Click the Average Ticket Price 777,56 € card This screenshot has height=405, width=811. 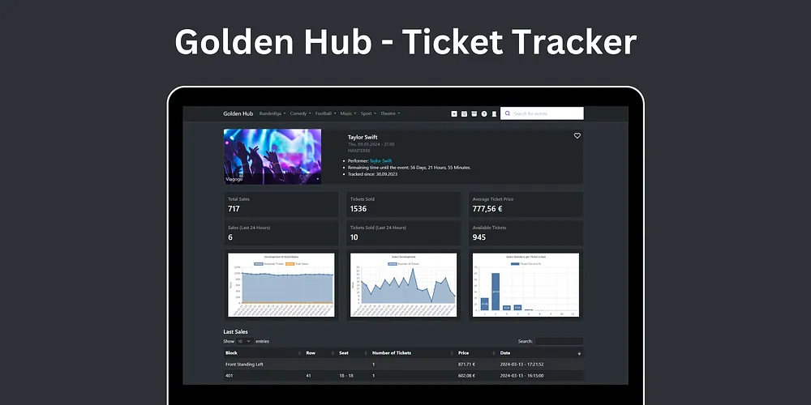click(526, 205)
